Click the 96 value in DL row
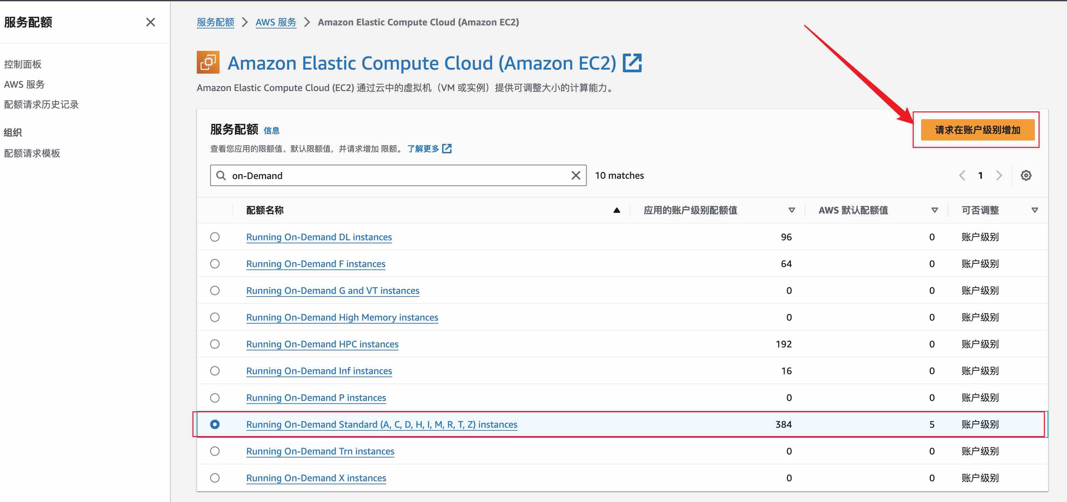Viewport: 1067px width, 502px height. pos(786,237)
